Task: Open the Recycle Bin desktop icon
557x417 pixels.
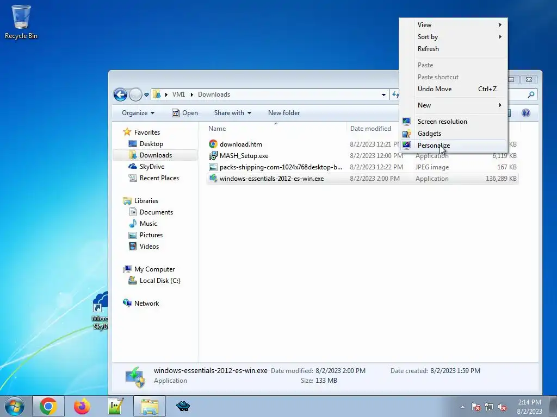Action: [21, 22]
